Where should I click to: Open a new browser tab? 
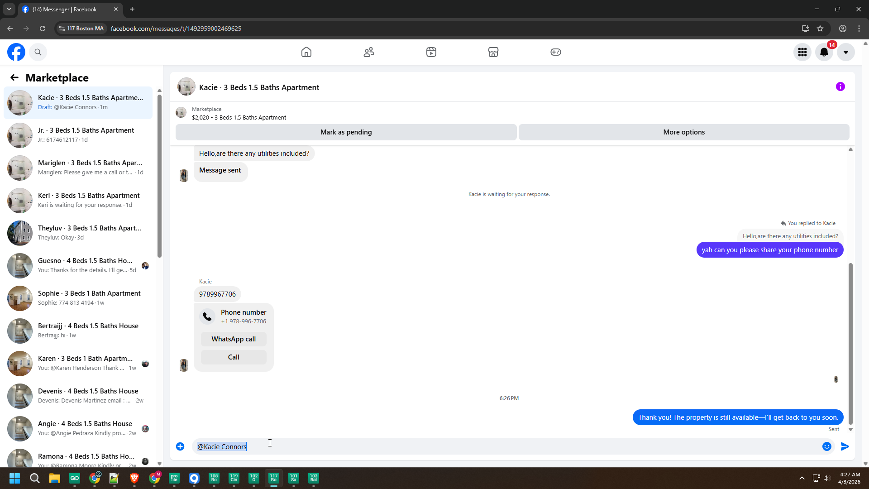coord(132,9)
